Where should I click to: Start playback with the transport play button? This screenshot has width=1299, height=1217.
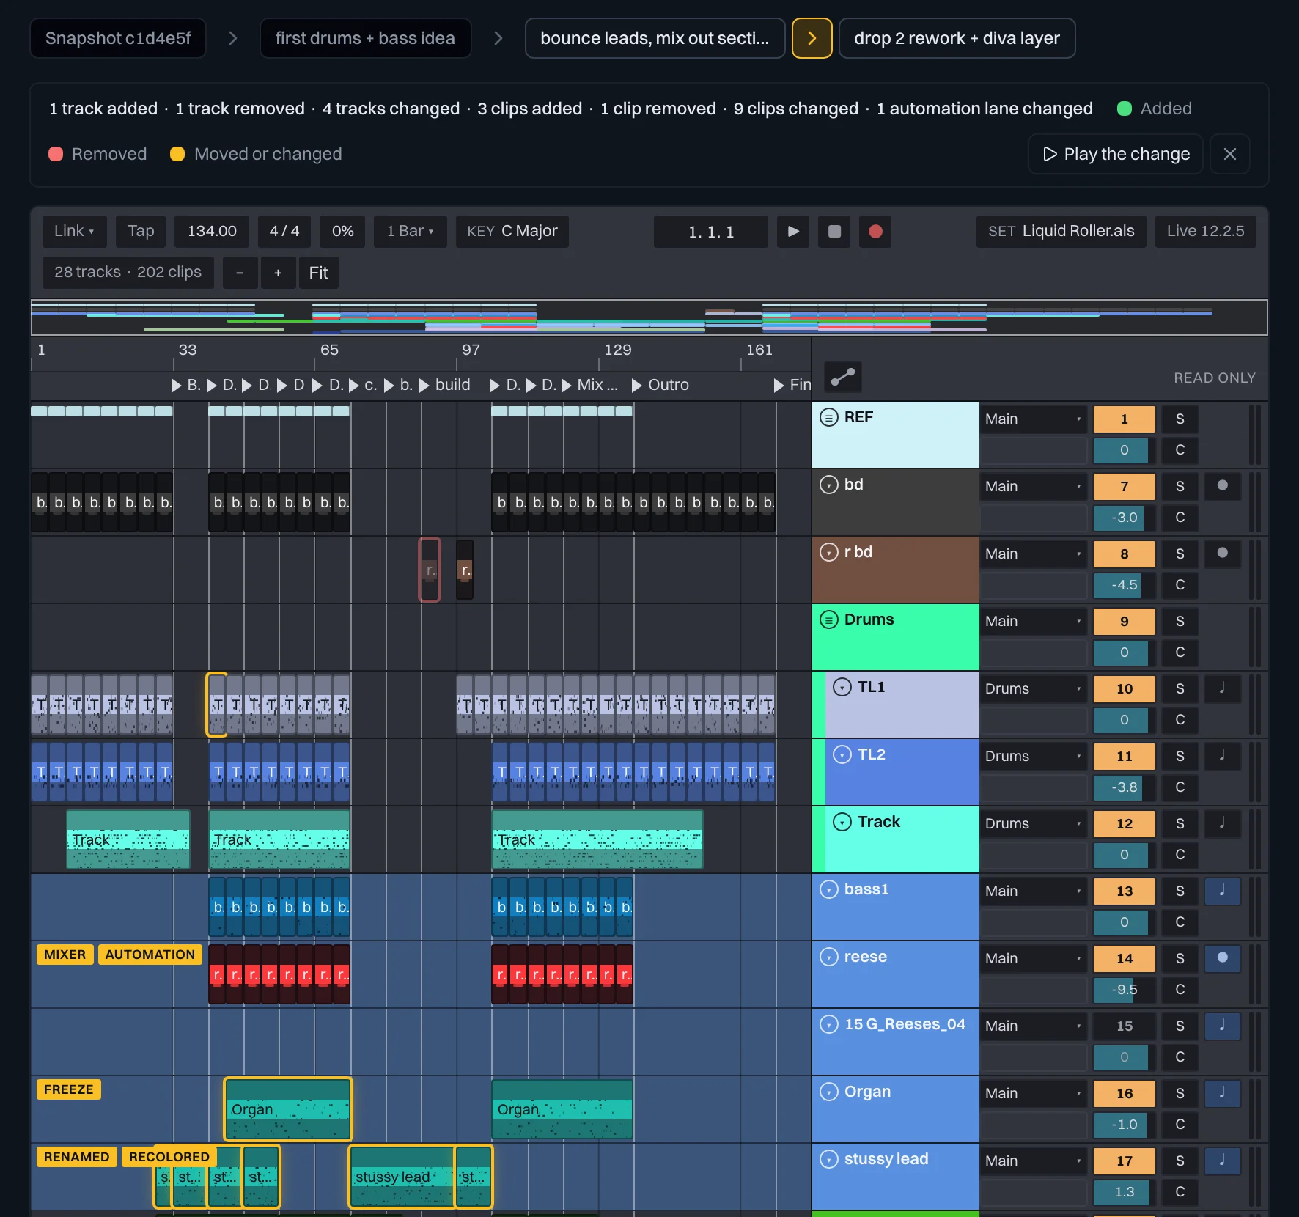pyautogui.click(x=793, y=232)
